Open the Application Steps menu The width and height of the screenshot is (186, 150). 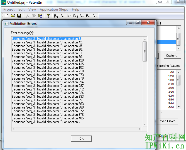(53, 9)
